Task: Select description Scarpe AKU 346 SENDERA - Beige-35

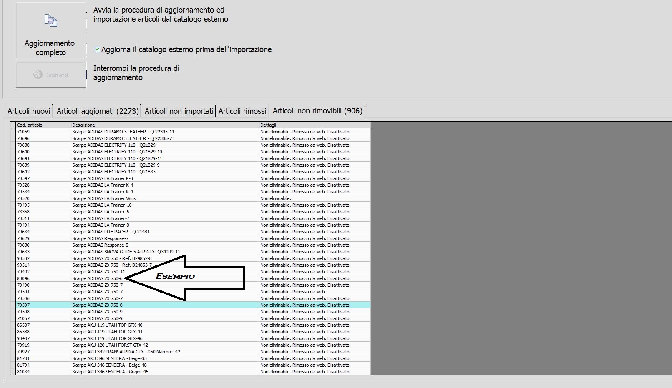Action: coord(110,358)
